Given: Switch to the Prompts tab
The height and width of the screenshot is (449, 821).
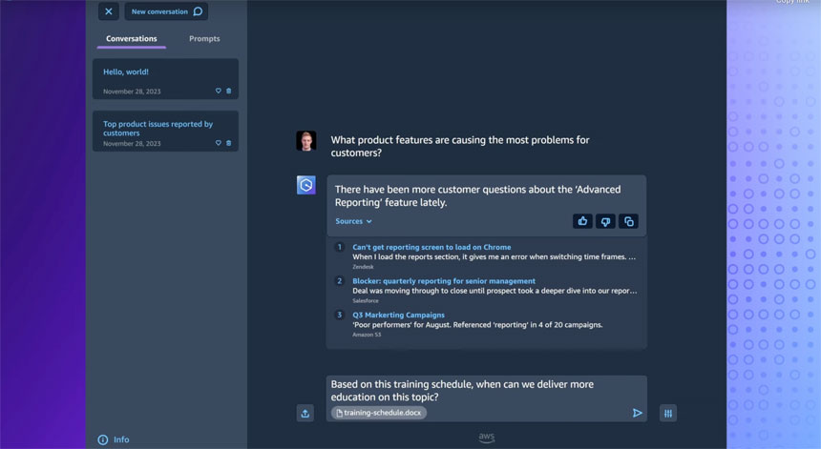Looking at the screenshot, I should pyautogui.click(x=204, y=39).
